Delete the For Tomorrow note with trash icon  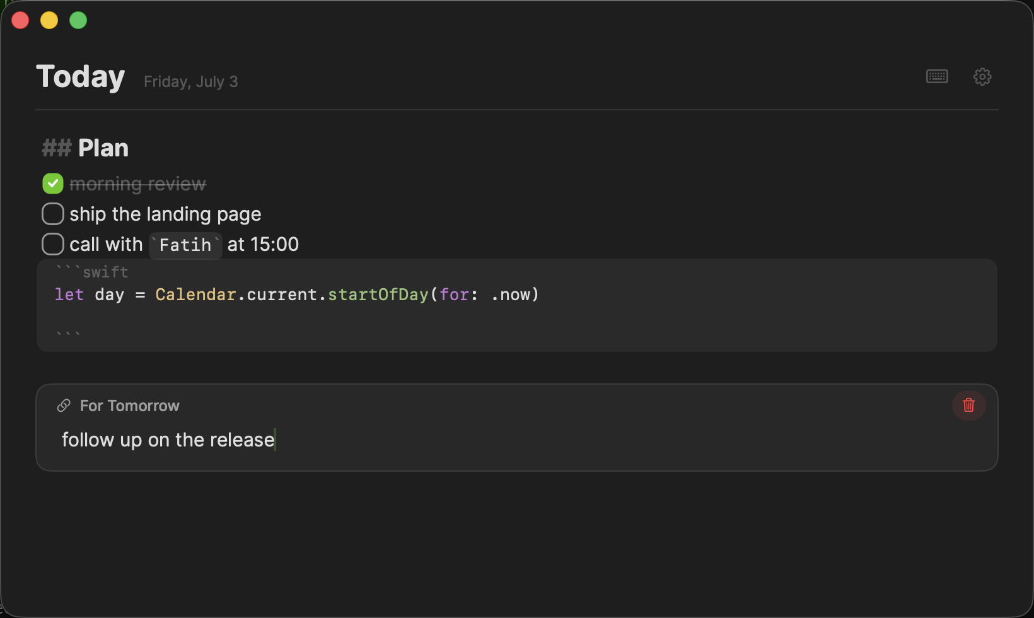click(969, 405)
